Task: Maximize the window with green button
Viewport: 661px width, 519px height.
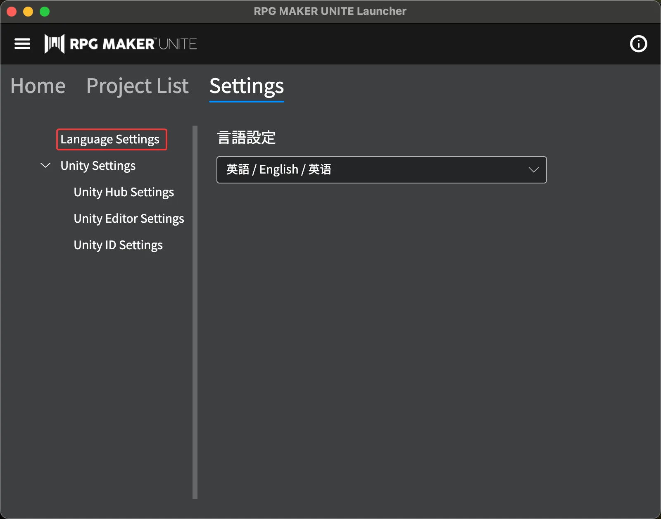Action: pos(45,12)
